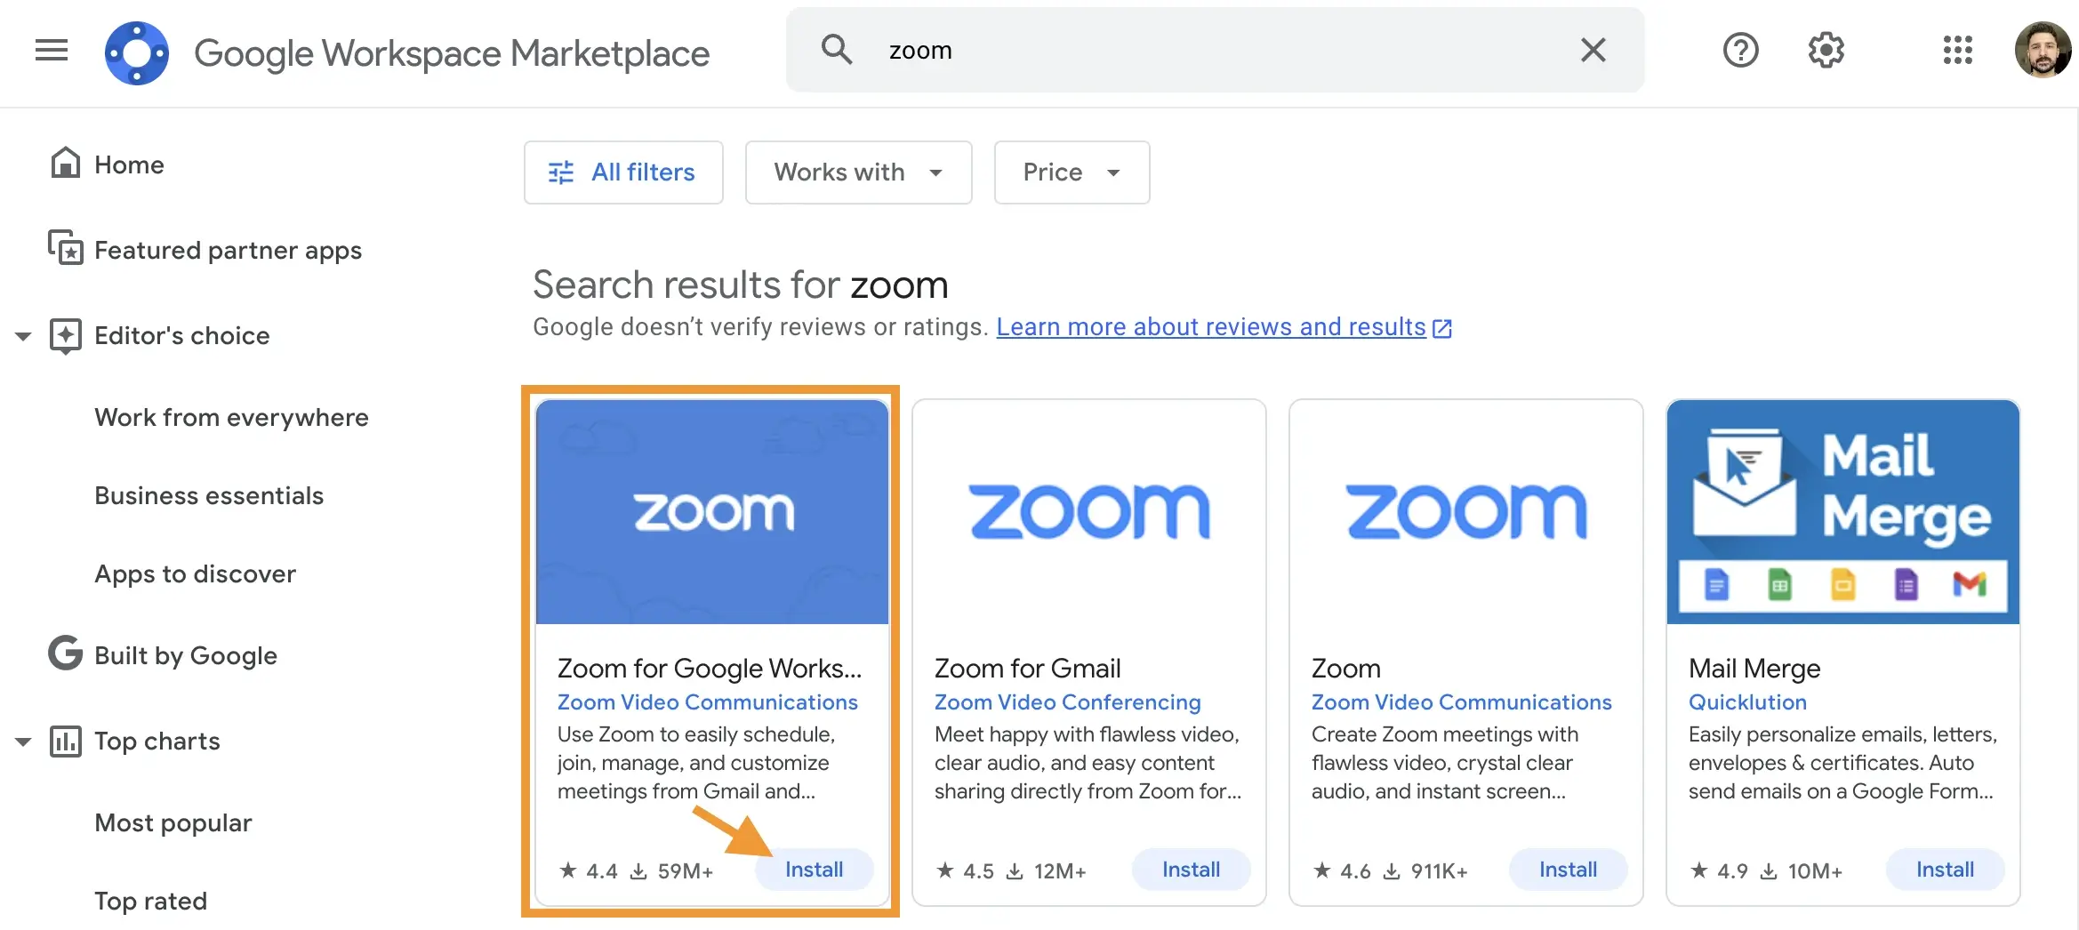Click the Top charts bar icon

pyautogui.click(x=65, y=741)
